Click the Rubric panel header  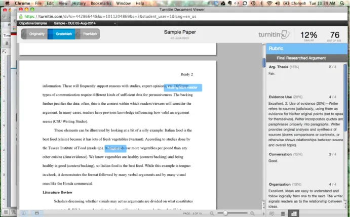306,49
